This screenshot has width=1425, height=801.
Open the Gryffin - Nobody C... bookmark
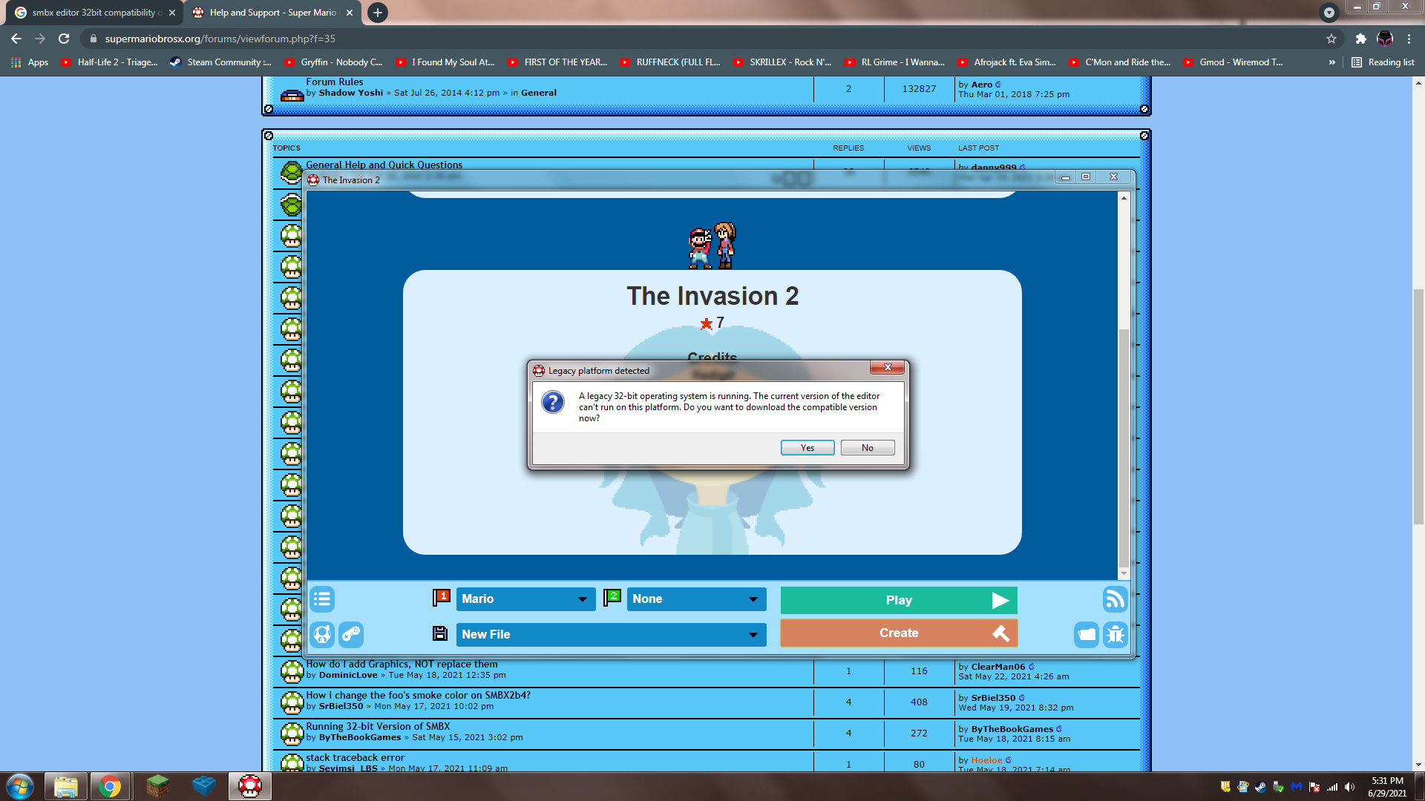point(333,62)
